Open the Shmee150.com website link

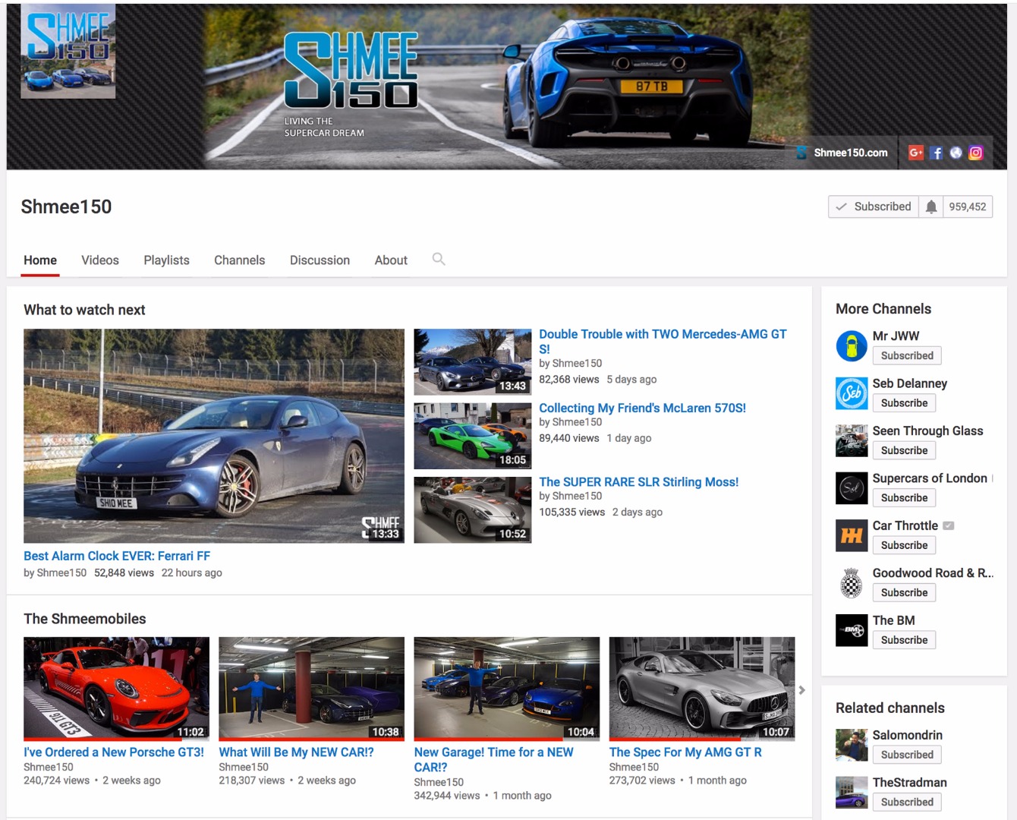coord(850,153)
